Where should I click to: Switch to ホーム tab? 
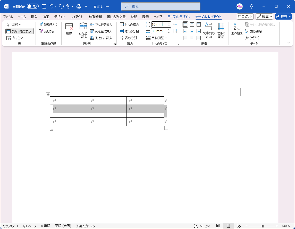[22, 17]
